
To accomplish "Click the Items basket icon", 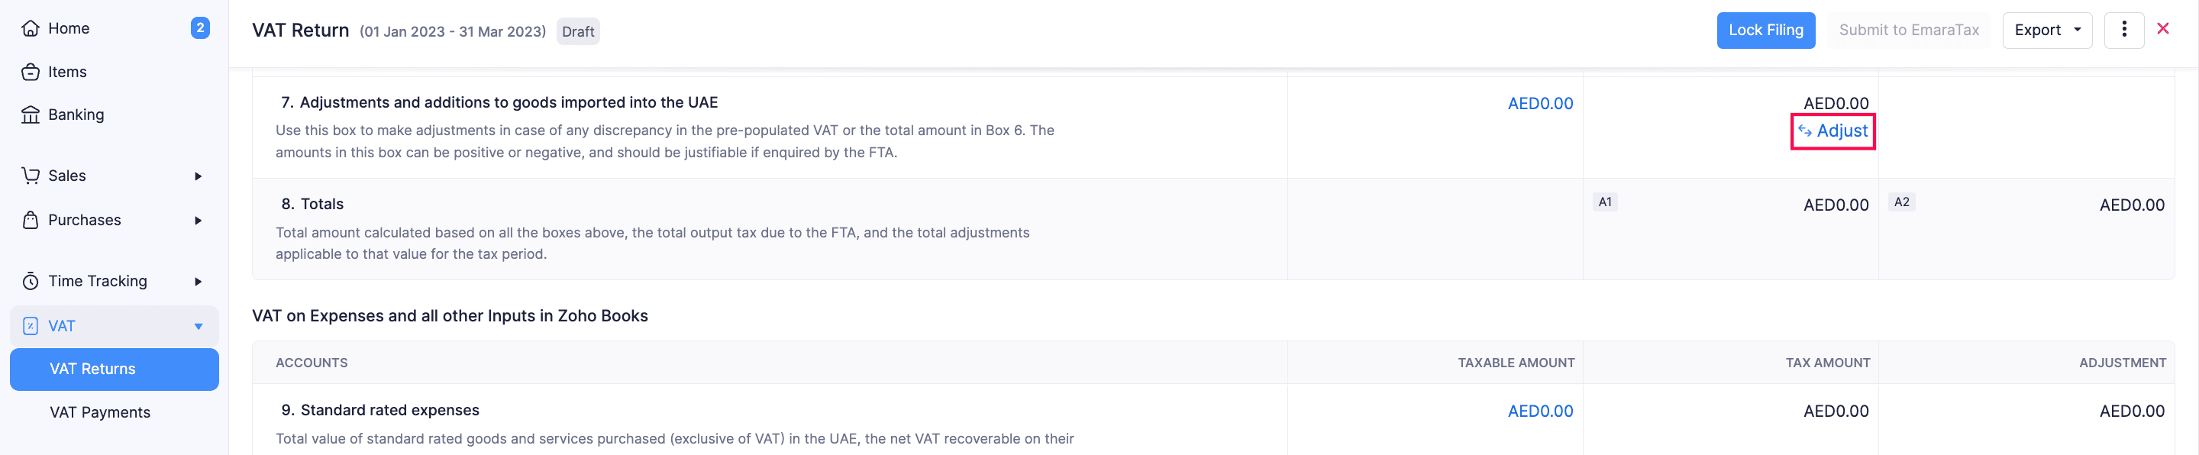I will pos(31,72).
